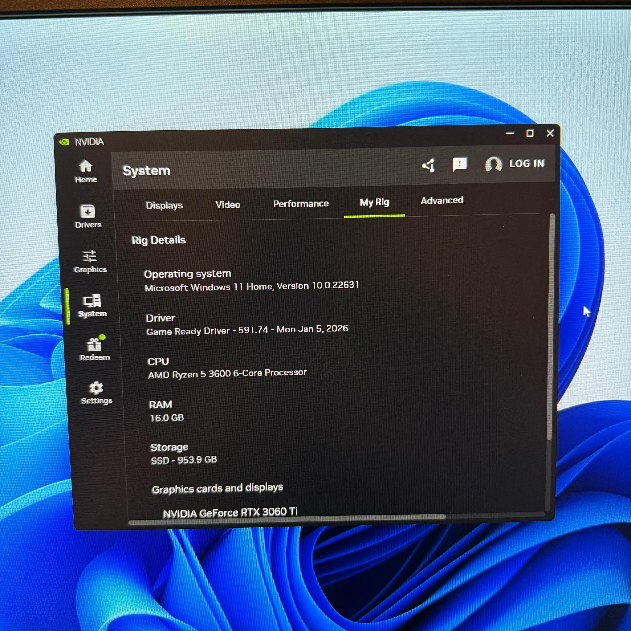Select the System sidebar icon
This screenshot has width=631, height=631.
coord(92,306)
